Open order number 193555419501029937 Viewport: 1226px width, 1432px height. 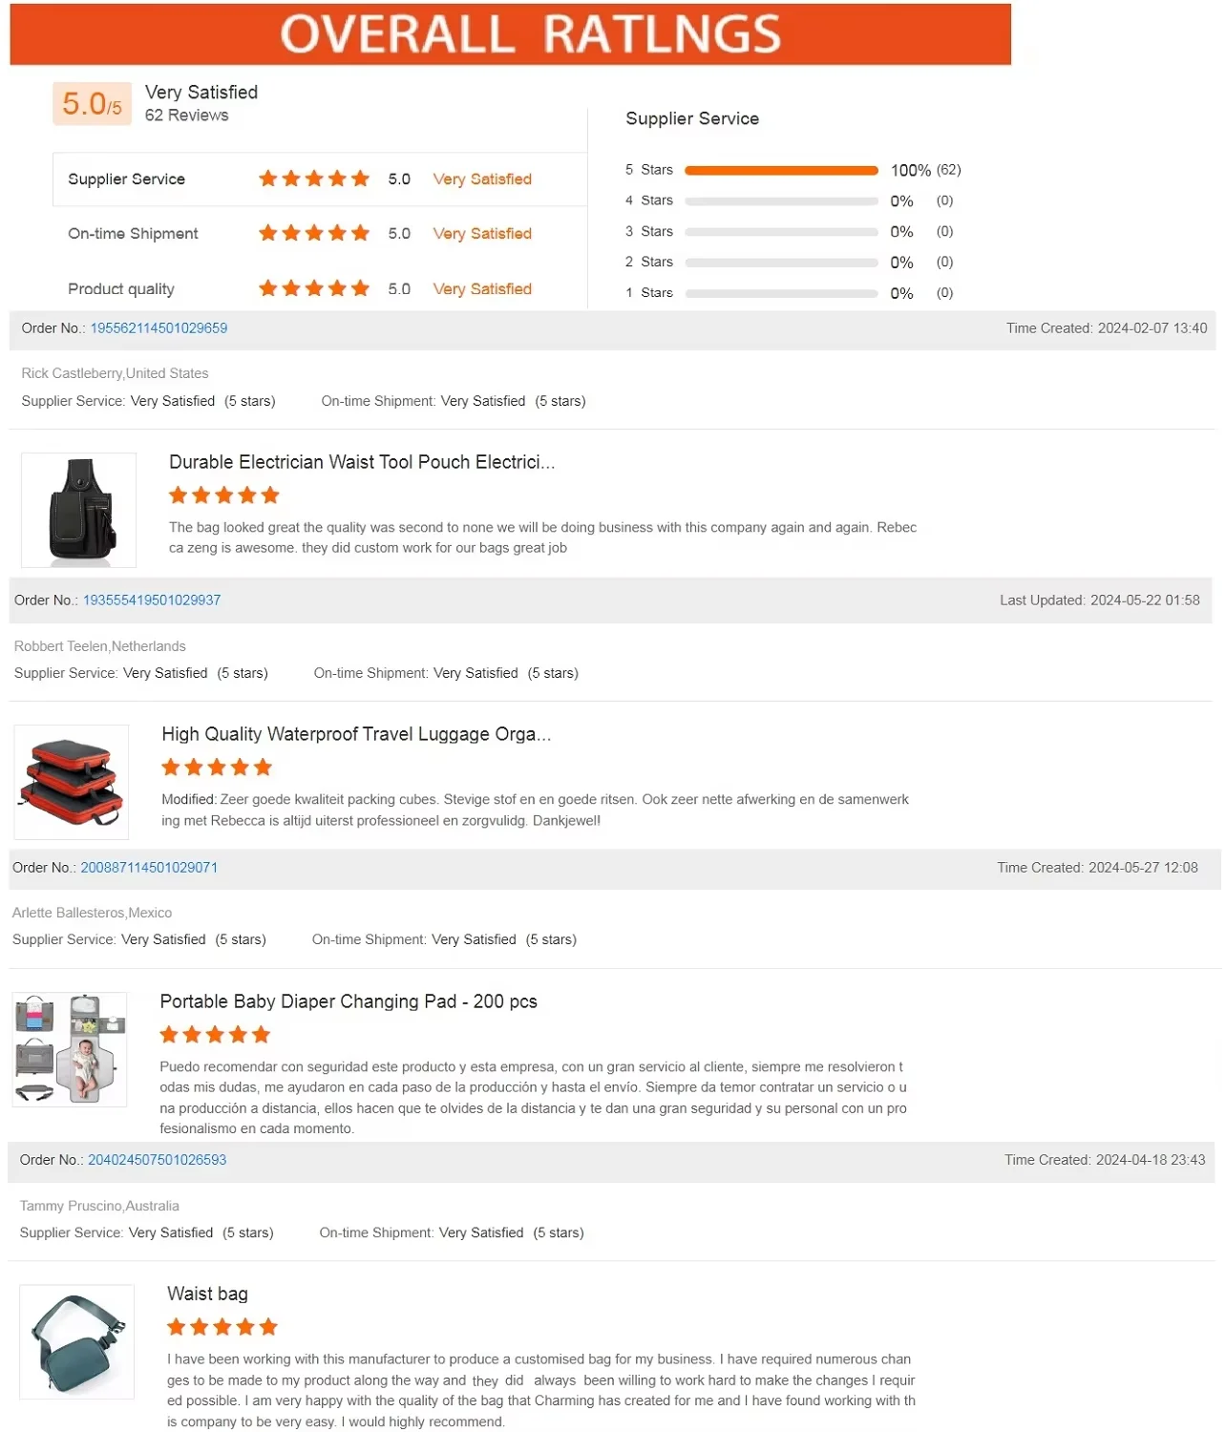point(152,600)
